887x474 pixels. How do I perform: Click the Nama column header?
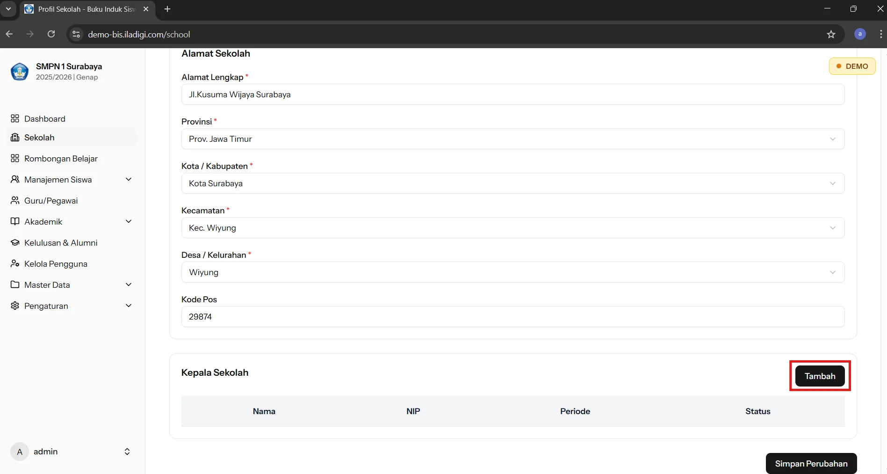(x=264, y=411)
